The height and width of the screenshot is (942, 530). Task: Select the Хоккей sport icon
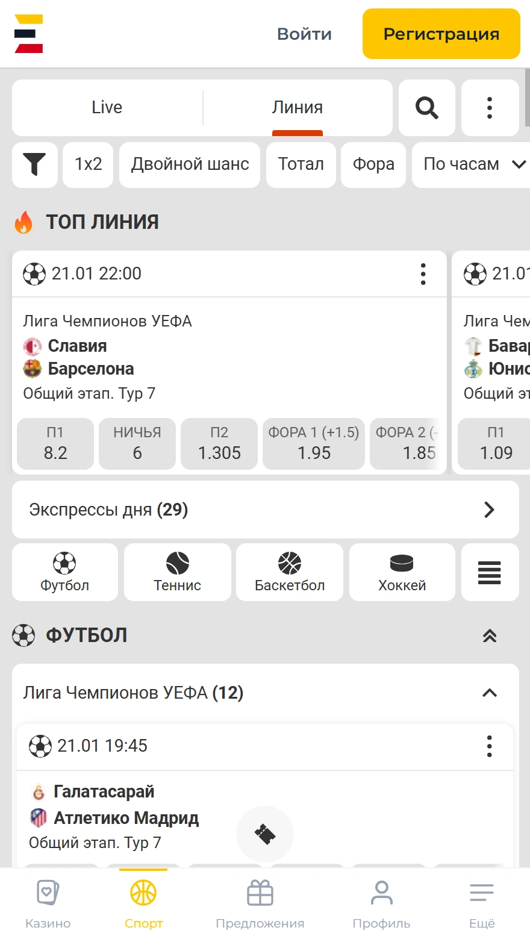(x=402, y=572)
